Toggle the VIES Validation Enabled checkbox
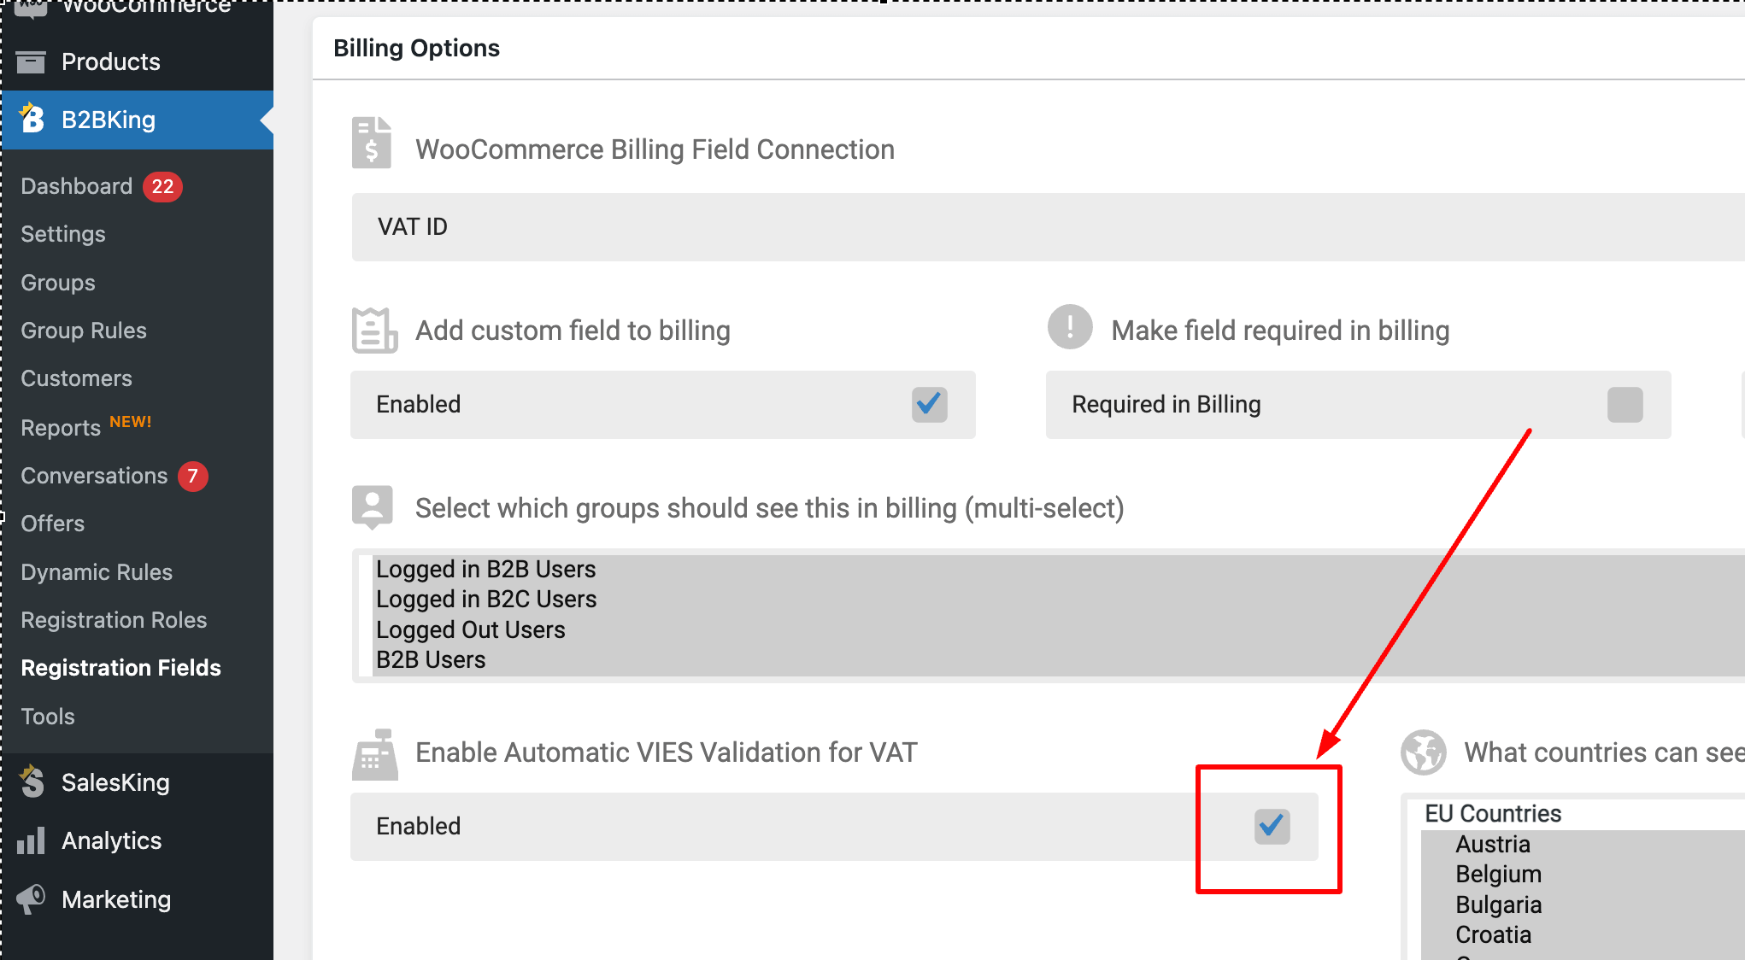Image resolution: width=1745 pixels, height=960 pixels. click(x=1272, y=826)
